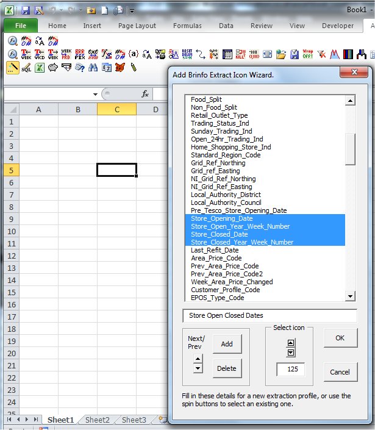This screenshot has width=375, height=430.
Task: Click column A header
Action: [x=38, y=109]
